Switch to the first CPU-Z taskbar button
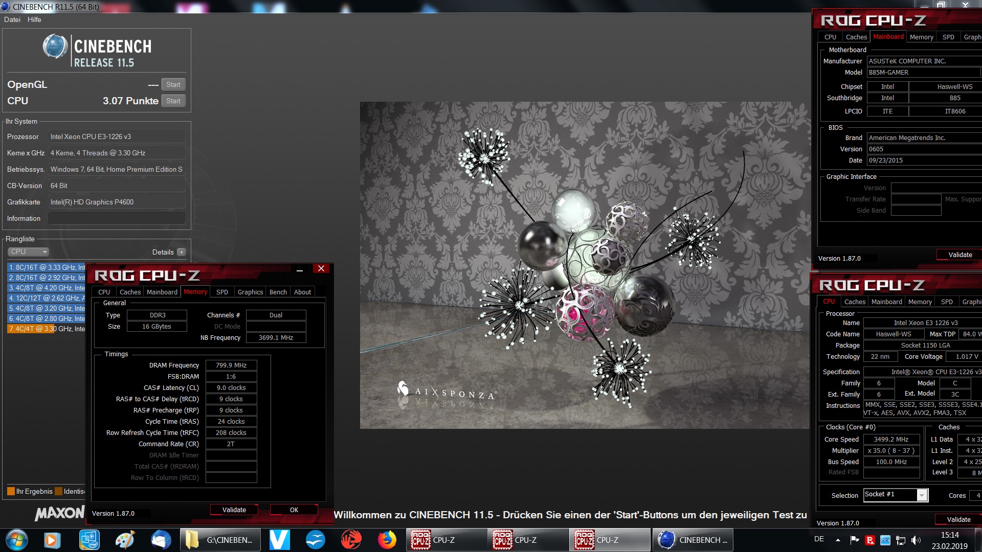The width and height of the screenshot is (982, 552). tap(447, 540)
